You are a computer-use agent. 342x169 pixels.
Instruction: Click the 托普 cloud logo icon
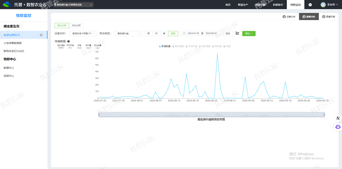pos(7,4)
